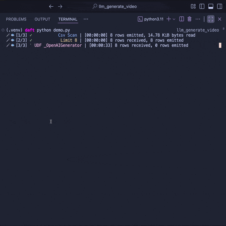Restore panel size with maximize icon
Image resolution: width=226 pixels, height=226 pixels.
tap(211, 19)
